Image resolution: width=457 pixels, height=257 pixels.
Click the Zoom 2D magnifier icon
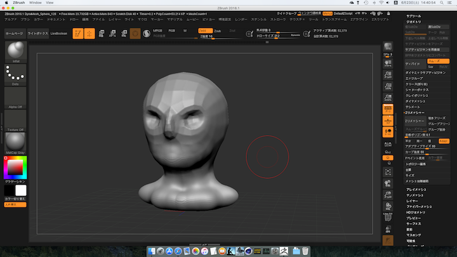click(x=388, y=75)
